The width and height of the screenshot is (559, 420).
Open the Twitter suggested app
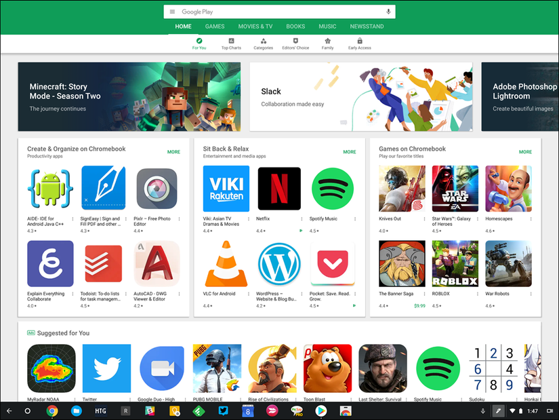point(106,368)
